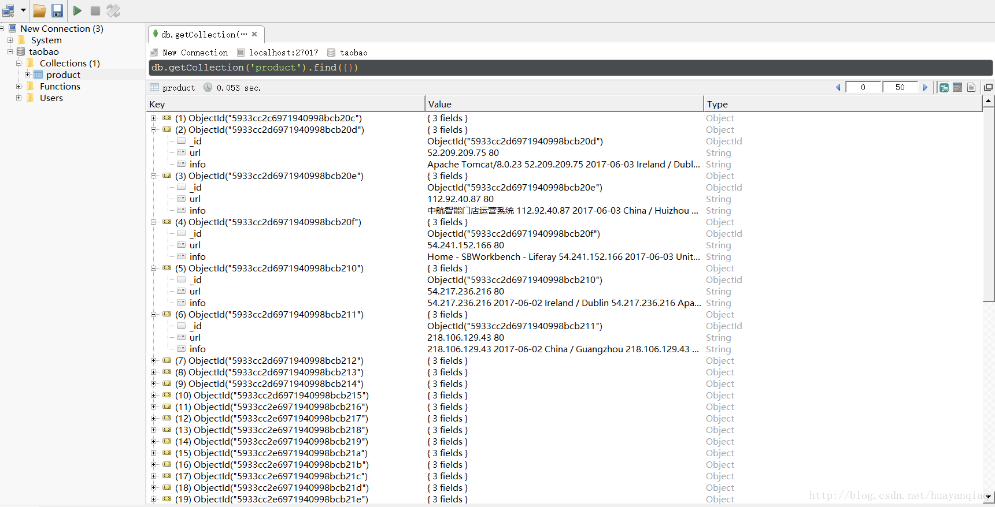
Task: Click the info value starting Apache Tomcat/8.0.23
Action: click(x=564, y=164)
